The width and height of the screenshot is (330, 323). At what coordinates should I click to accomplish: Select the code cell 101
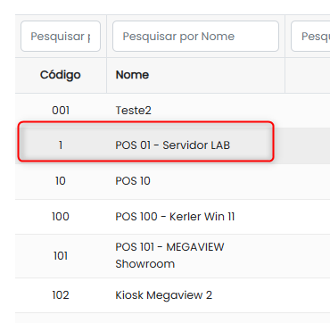point(61,256)
